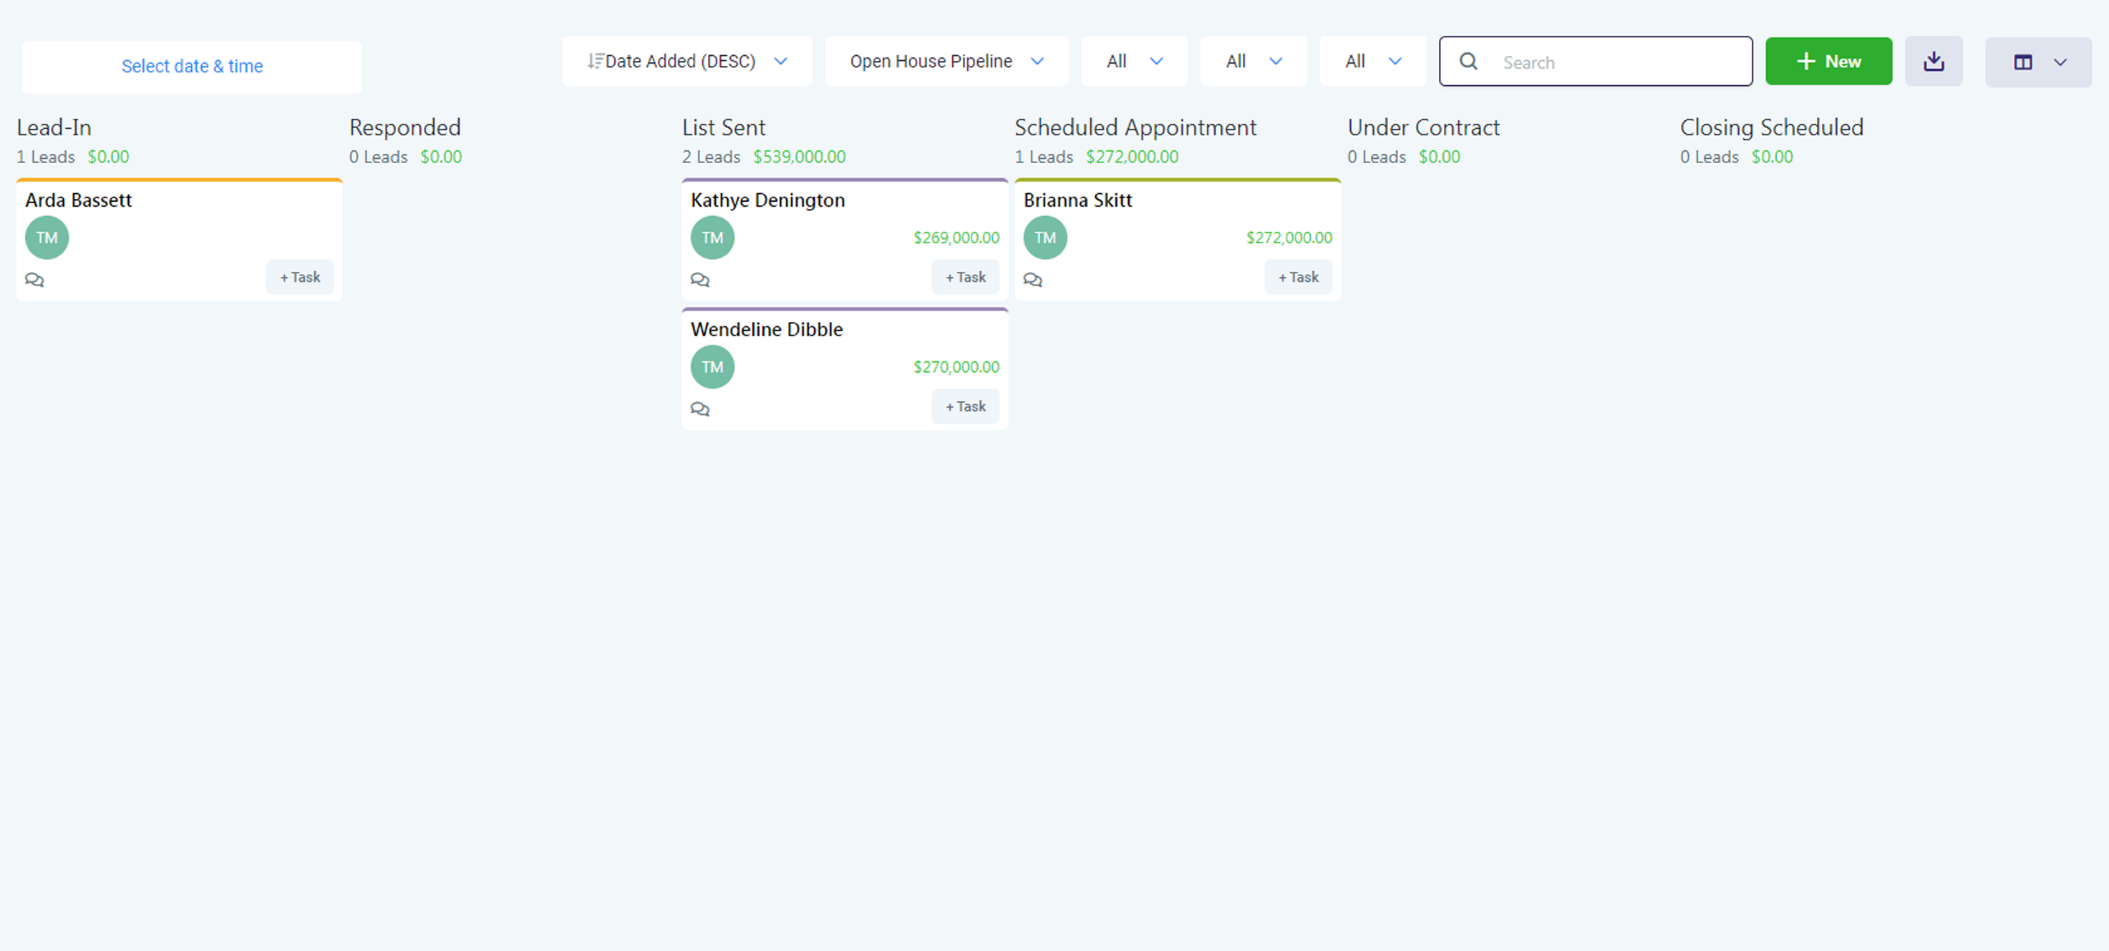Image resolution: width=2109 pixels, height=951 pixels.
Task: Click the search magnifier icon
Action: pyautogui.click(x=1469, y=62)
